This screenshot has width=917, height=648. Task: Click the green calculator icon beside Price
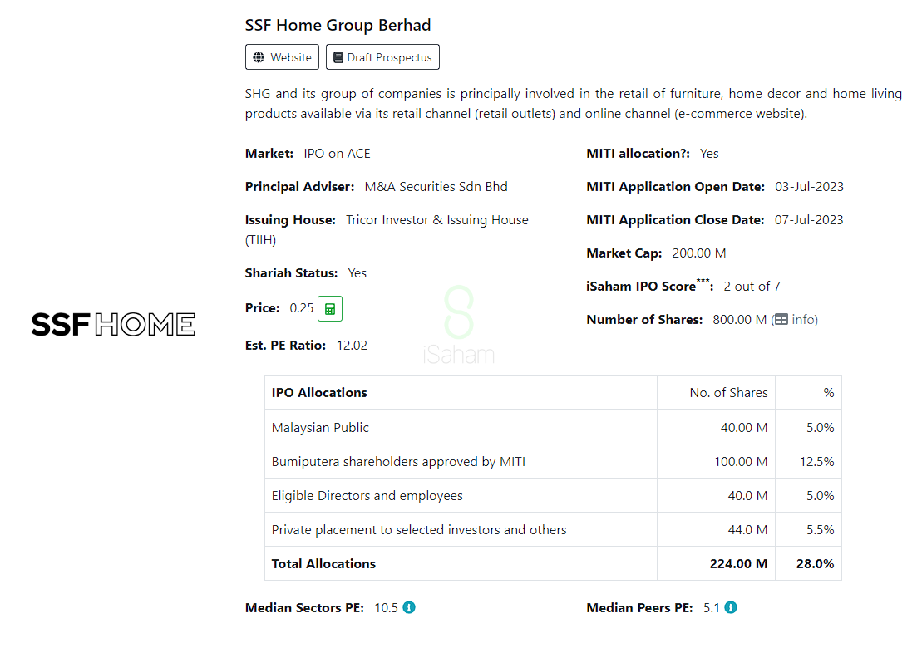click(x=330, y=308)
